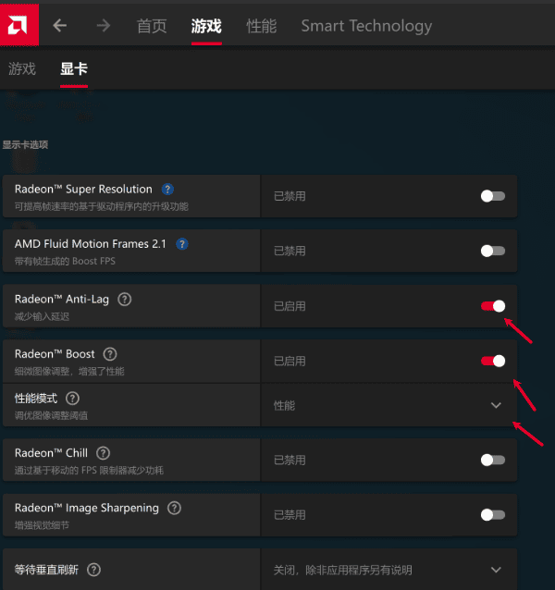Click the AMD Fluid Motion Frames 2.1 label
Screen dimensions: 555x590
[91, 244]
